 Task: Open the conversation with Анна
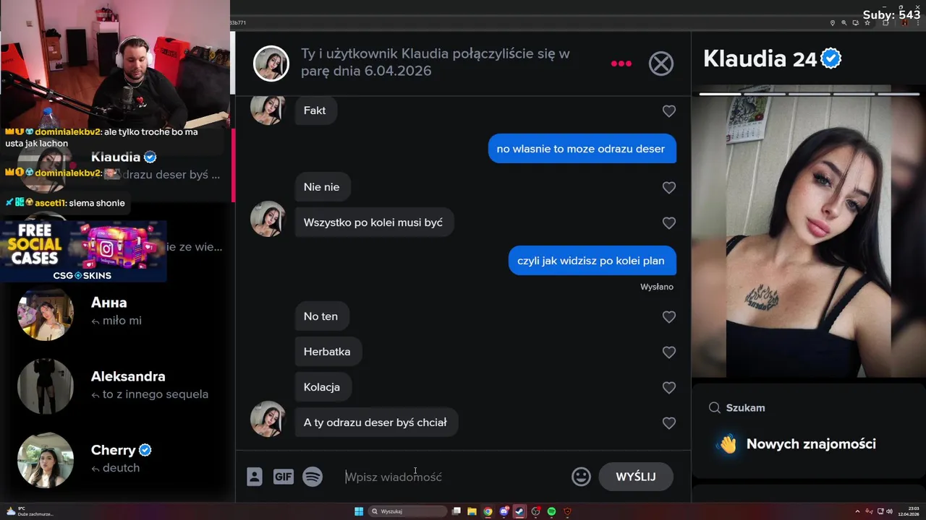point(123,312)
